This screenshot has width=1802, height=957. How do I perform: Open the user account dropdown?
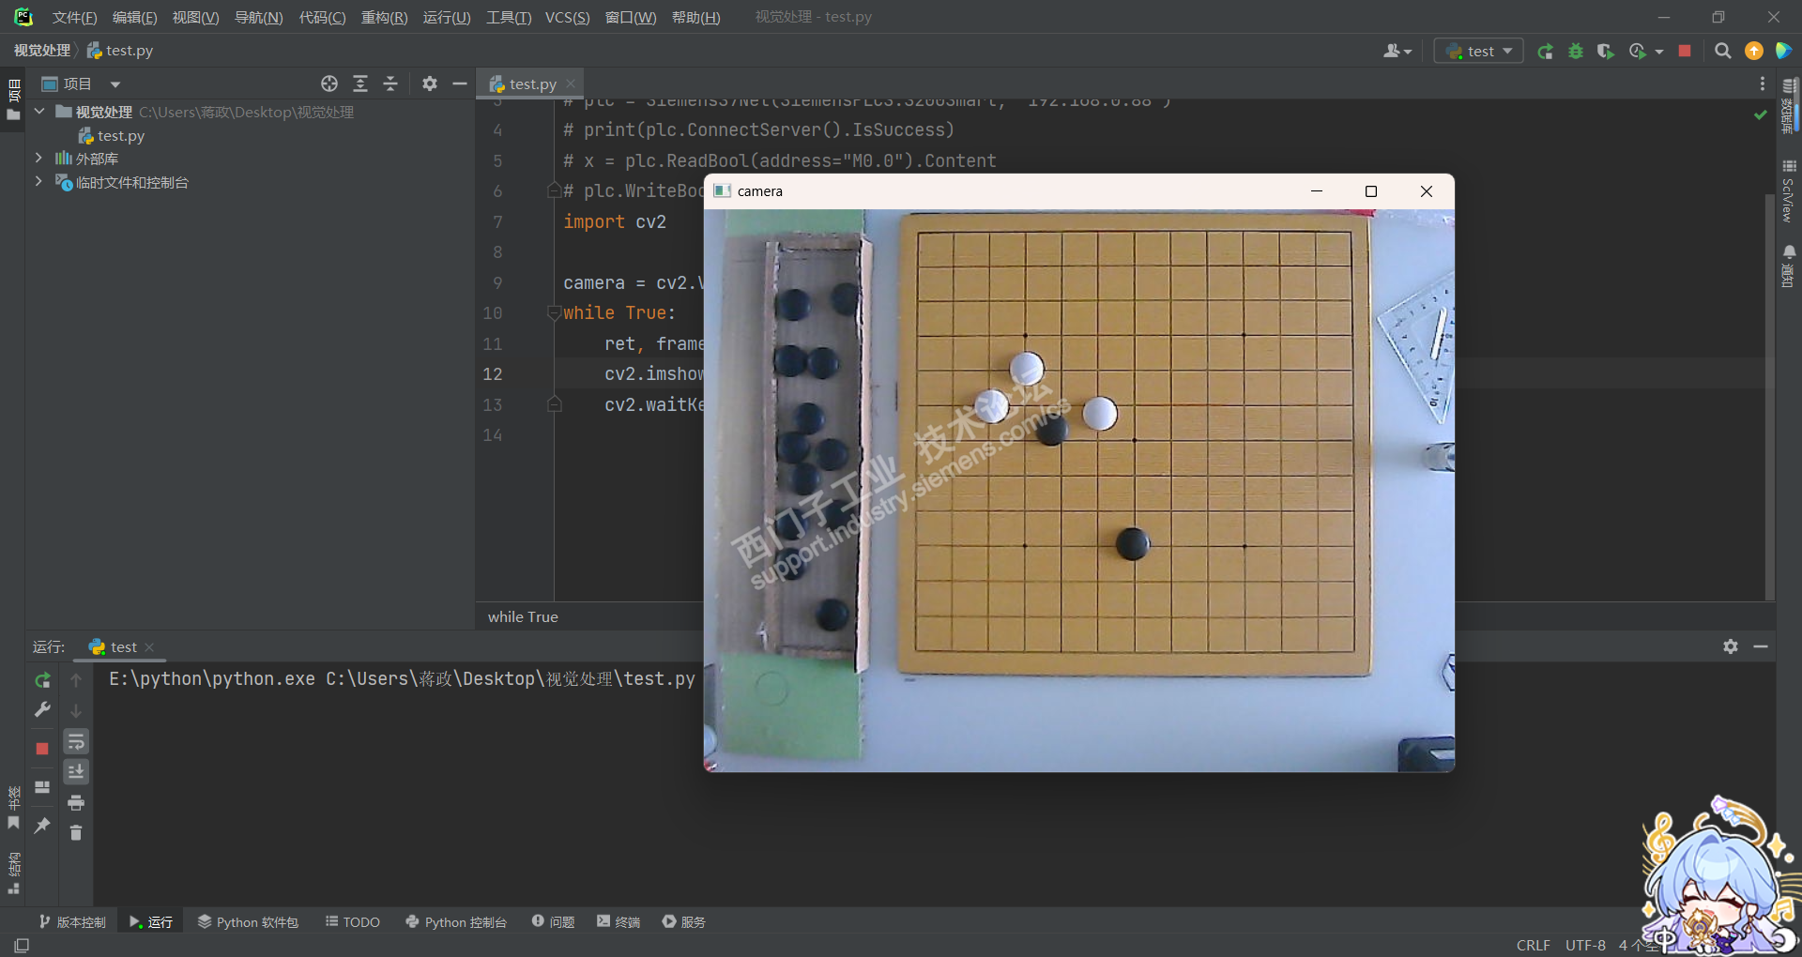[x=1397, y=52]
